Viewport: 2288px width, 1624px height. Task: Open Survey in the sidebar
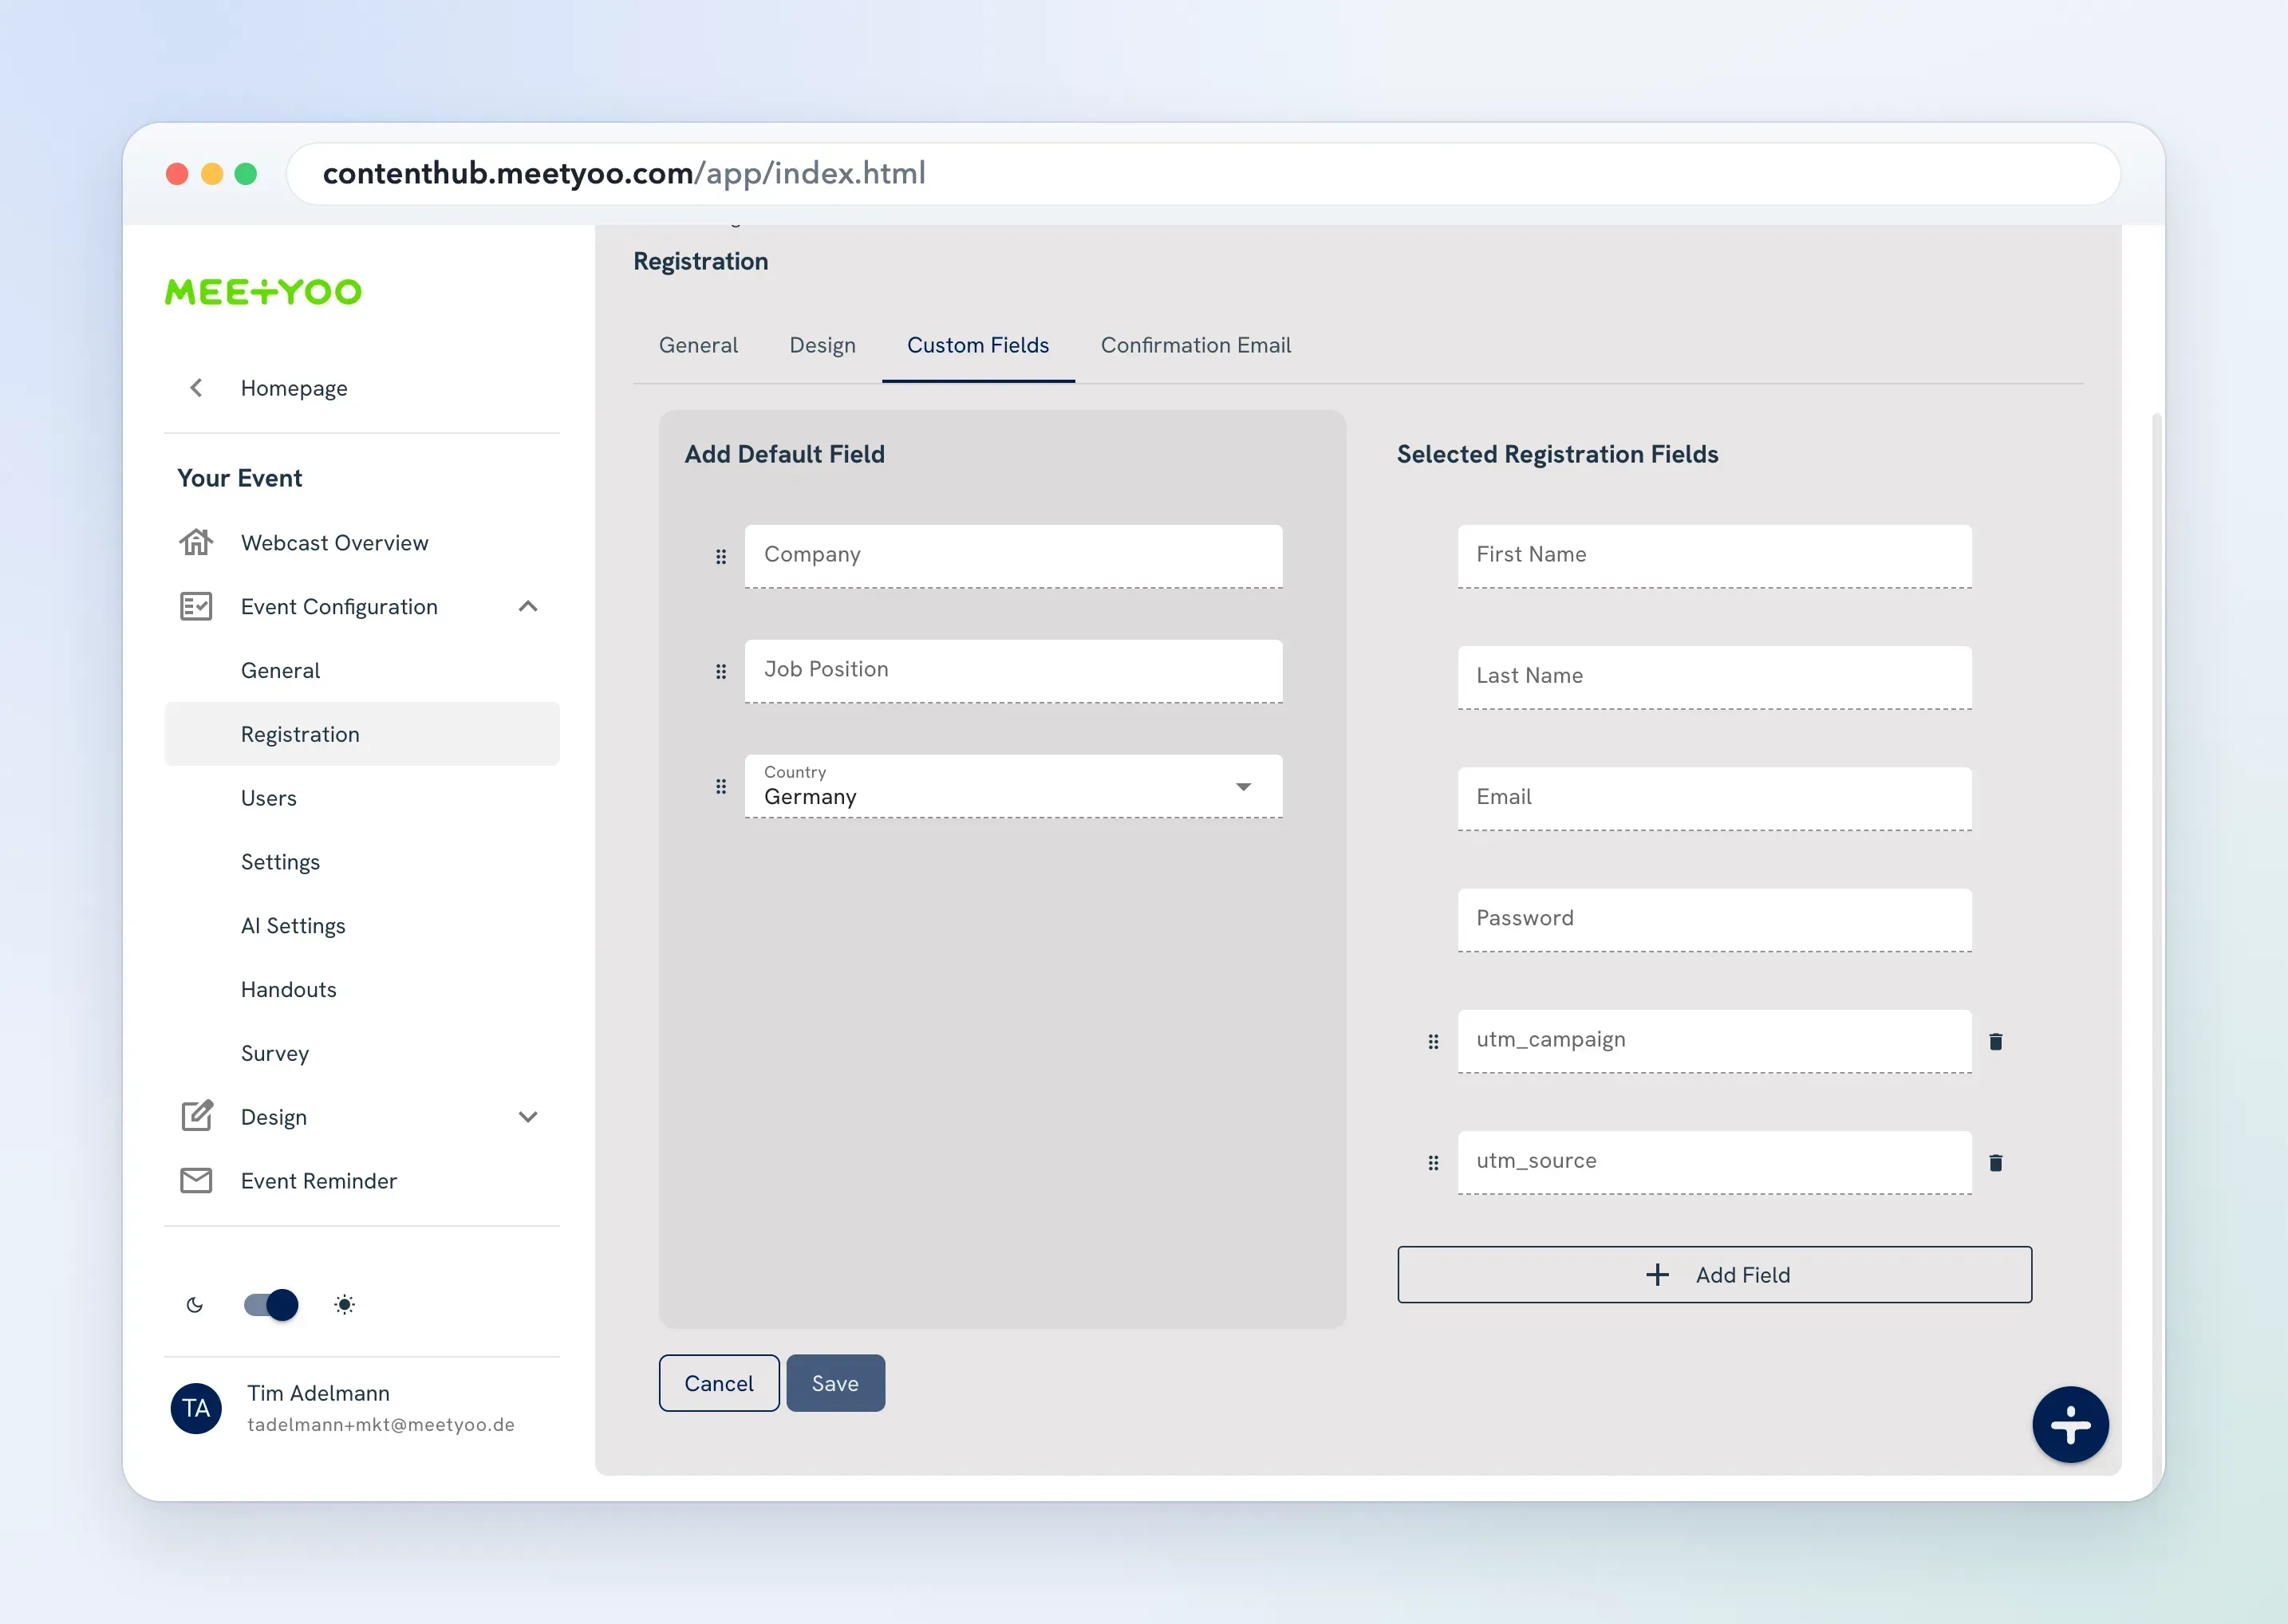pos(275,1054)
